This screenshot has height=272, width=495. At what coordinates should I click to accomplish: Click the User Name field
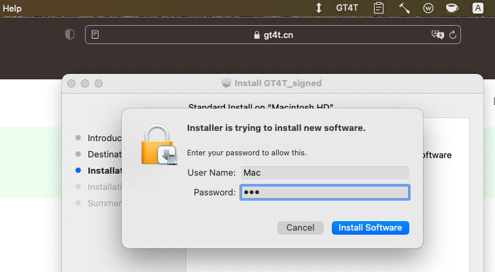pyautogui.click(x=324, y=173)
